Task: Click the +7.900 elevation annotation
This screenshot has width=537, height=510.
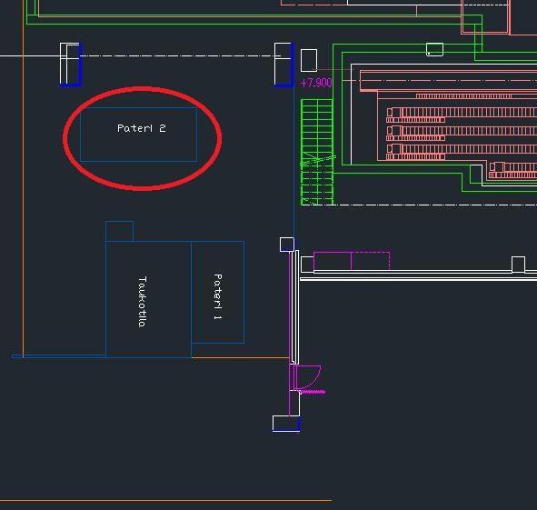Action: (x=316, y=83)
